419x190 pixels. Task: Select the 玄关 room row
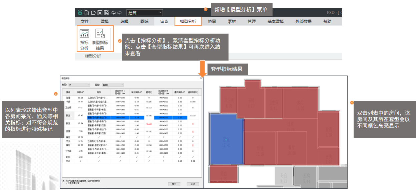[x=130, y=141]
